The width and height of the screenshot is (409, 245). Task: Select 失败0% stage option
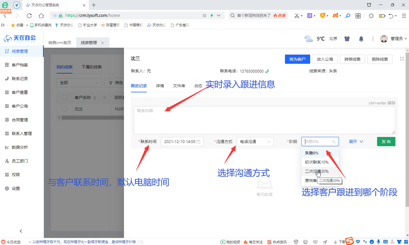coord(320,153)
